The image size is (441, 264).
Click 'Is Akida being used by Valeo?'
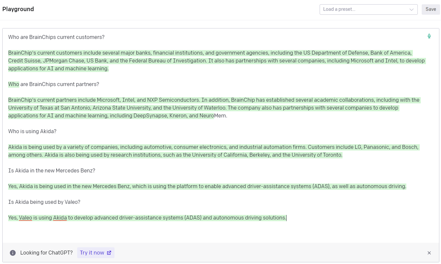[x=44, y=202]
